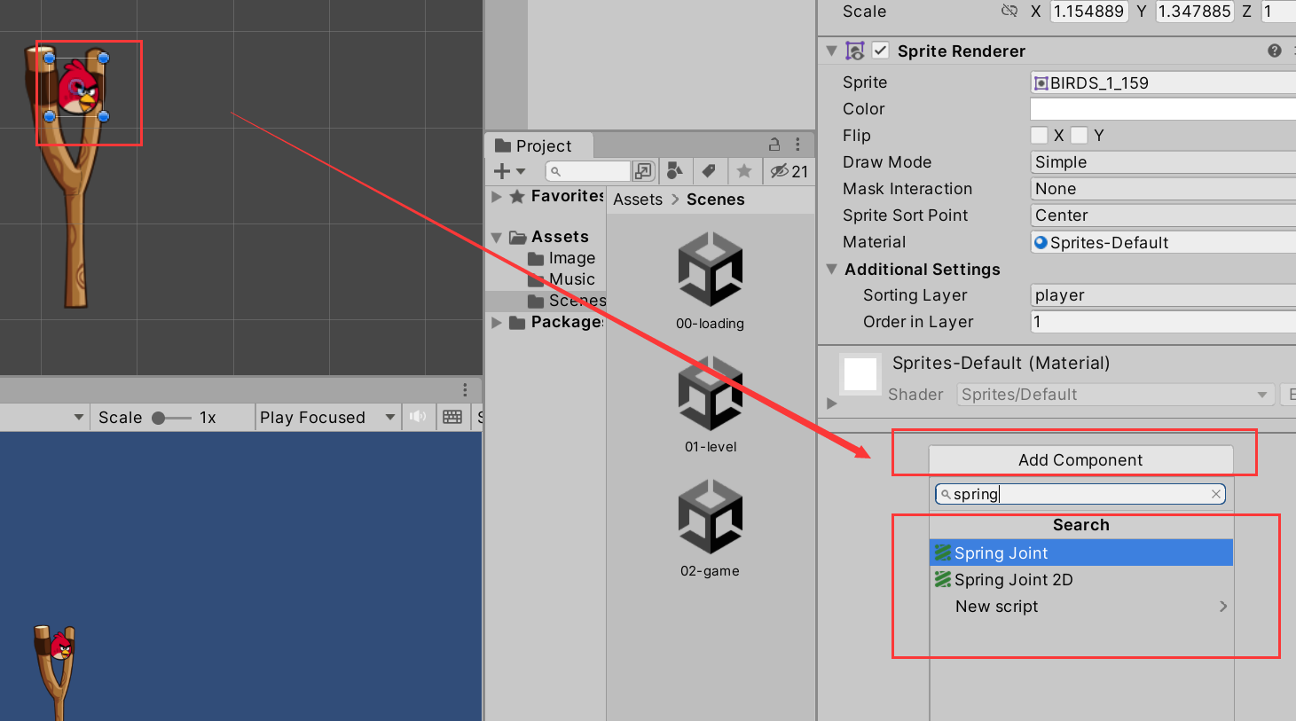
Task: Click the component search input
Action: (1080, 494)
